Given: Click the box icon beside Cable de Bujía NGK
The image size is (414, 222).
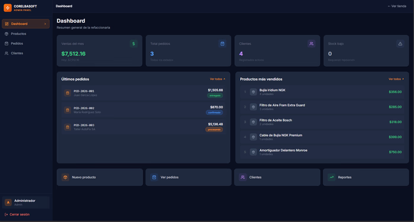Looking at the screenshot, I should point(254,137).
